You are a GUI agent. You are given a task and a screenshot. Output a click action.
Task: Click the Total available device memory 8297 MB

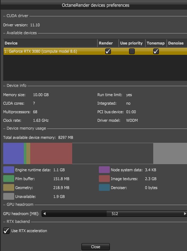coord(65,137)
